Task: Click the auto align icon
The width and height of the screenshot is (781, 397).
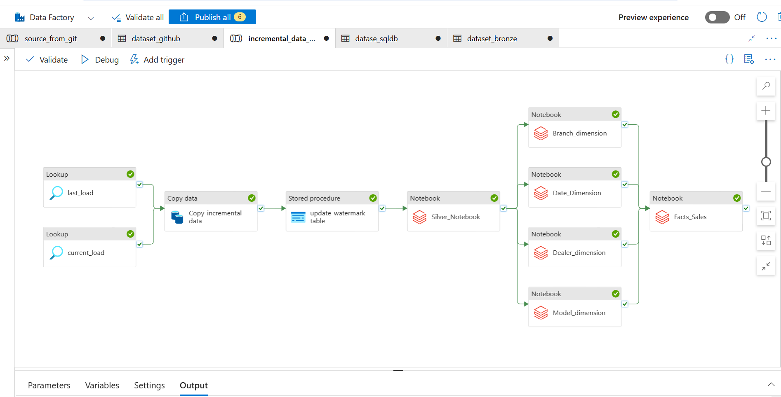Action: (x=766, y=240)
